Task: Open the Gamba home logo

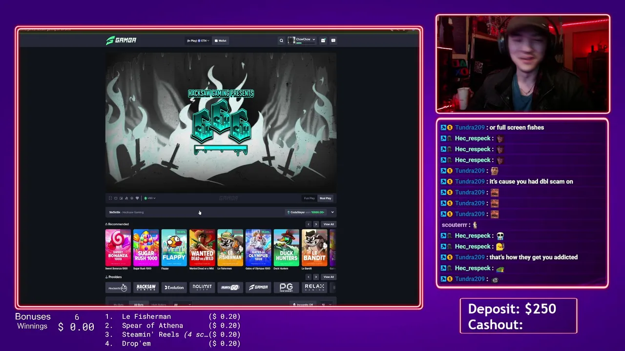Action: (121, 40)
